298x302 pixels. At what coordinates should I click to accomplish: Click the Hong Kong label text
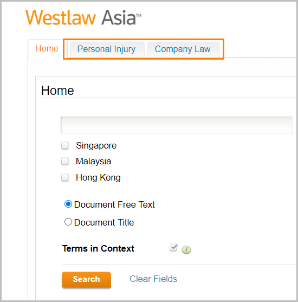click(99, 178)
